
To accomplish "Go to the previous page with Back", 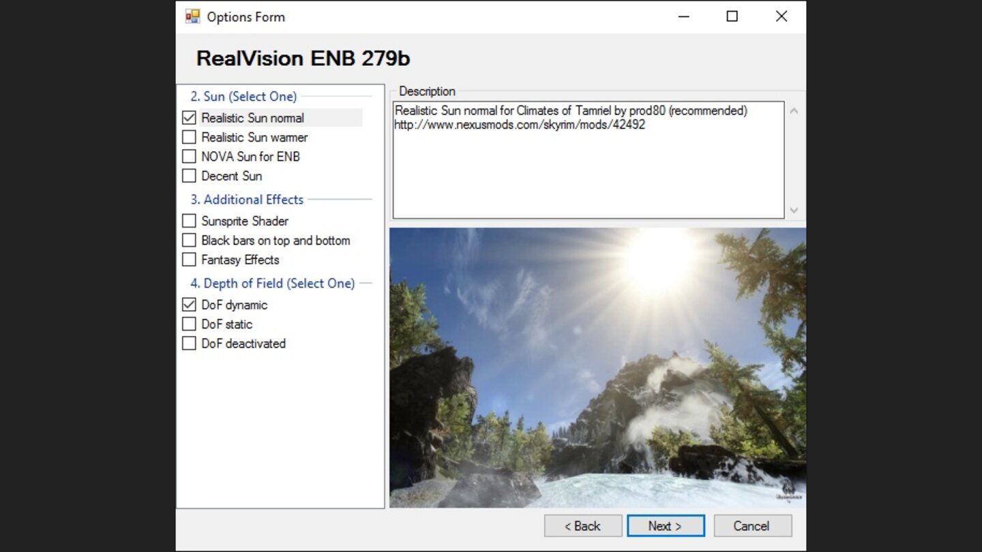I will (583, 525).
